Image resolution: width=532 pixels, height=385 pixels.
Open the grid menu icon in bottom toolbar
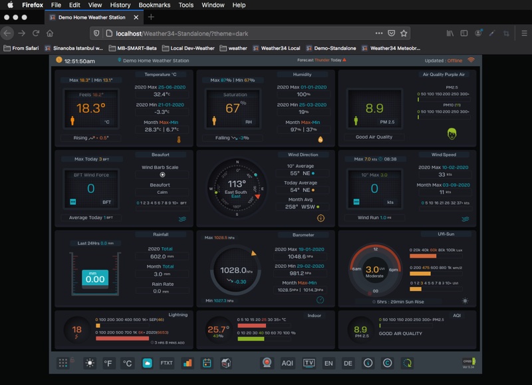coord(63,363)
